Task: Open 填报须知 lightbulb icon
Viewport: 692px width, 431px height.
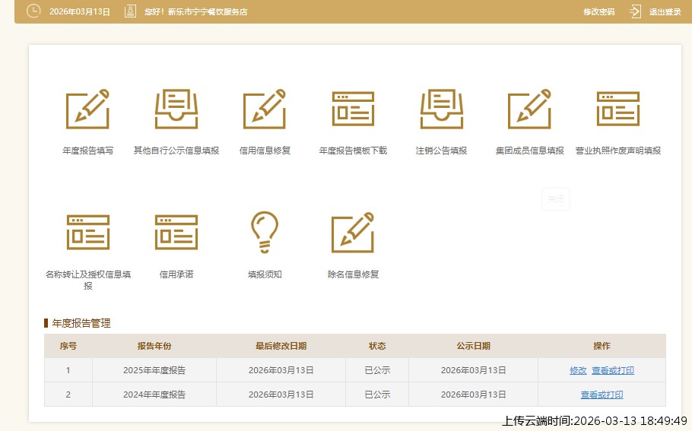Action: click(265, 233)
